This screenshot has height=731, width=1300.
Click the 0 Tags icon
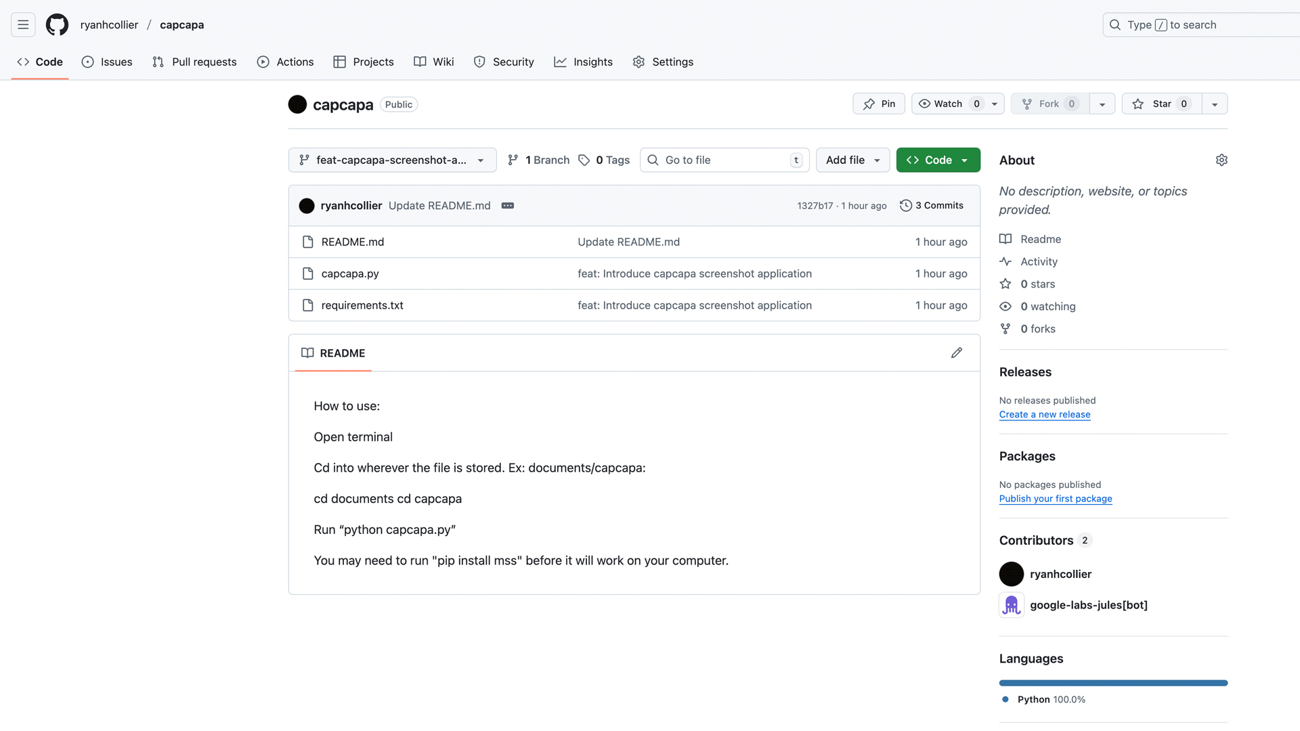(x=584, y=160)
